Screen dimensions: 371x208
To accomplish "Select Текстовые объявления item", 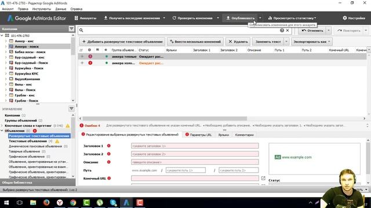I will (x=28, y=141).
